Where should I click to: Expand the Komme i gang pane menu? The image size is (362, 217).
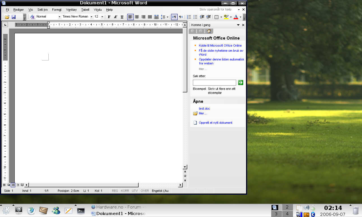[238, 25]
